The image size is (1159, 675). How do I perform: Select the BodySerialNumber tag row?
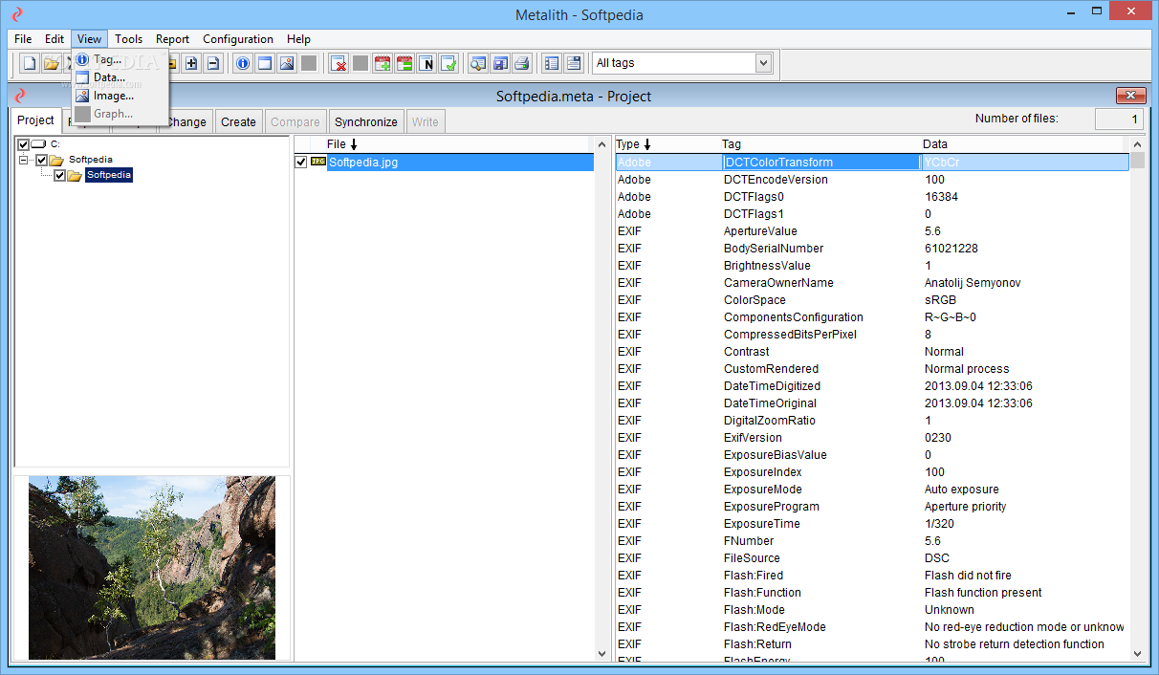click(x=872, y=249)
